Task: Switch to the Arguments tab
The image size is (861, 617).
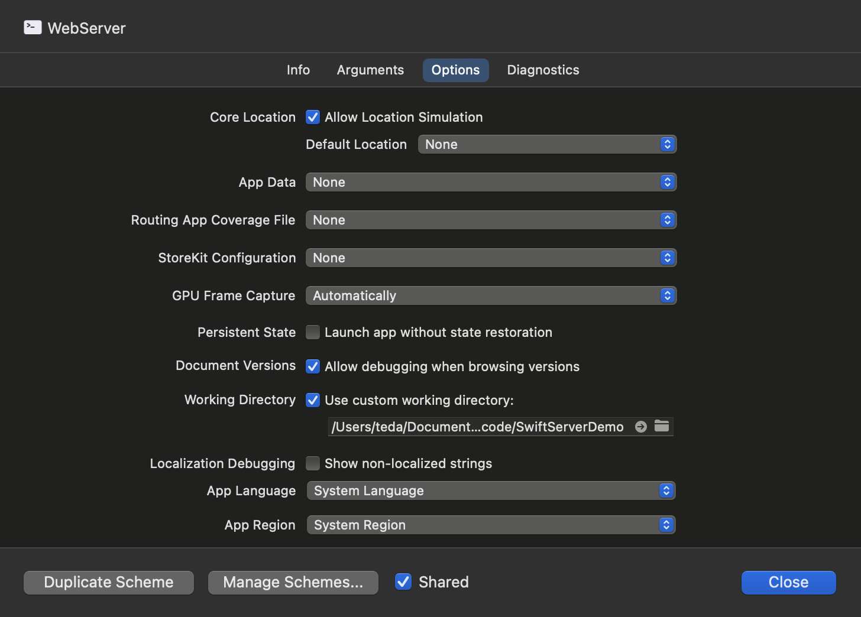Action: pos(370,70)
